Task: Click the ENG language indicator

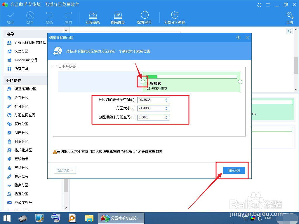Action: coord(269,218)
